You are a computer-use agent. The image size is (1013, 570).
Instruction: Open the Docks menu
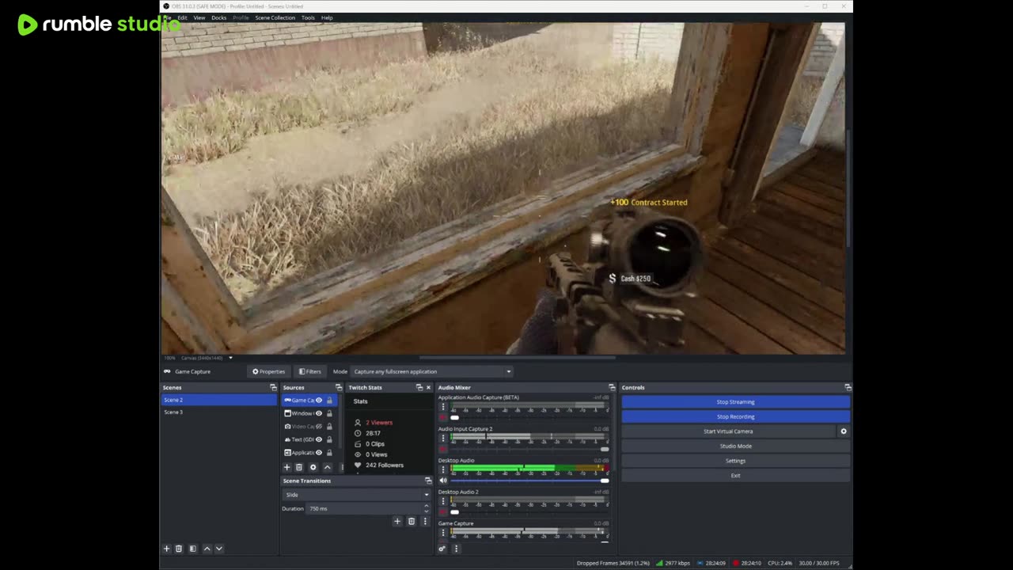coord(218,17)
